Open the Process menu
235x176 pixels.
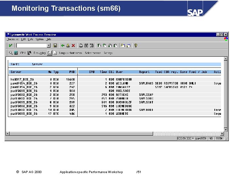[13, 39]
